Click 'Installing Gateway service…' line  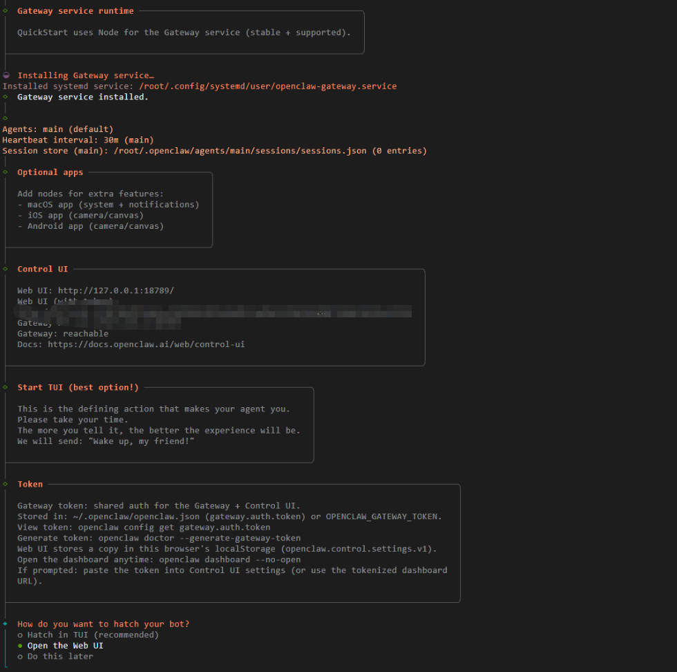(x=86, y=75)
